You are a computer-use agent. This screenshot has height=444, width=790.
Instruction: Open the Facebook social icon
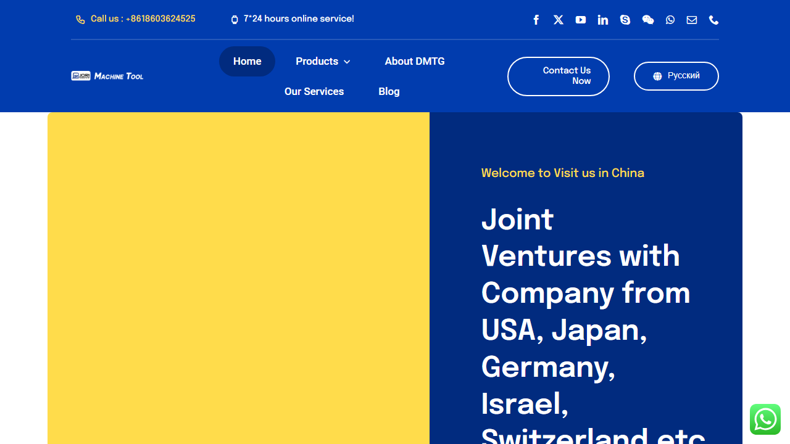click(536, 20)
